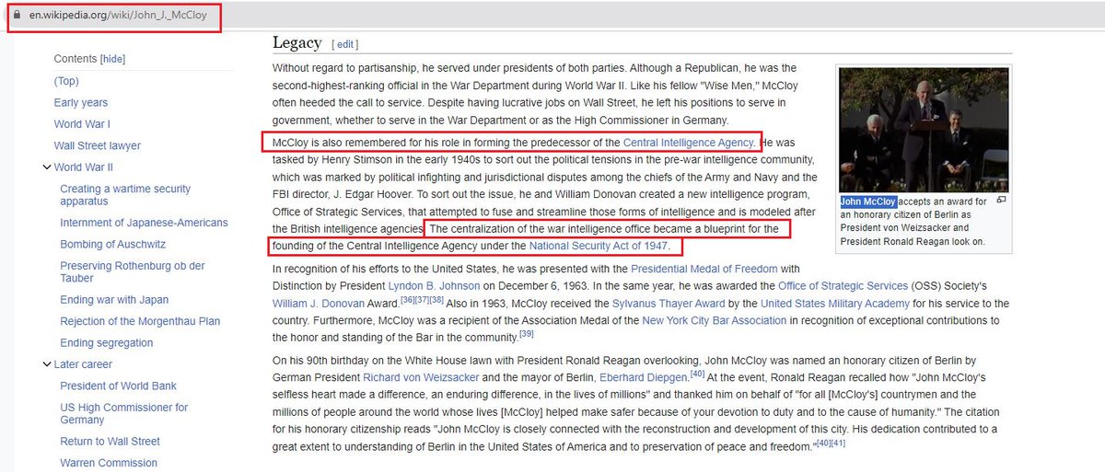Screen dimensions: 1105x472
Task: Open citation [39] reference
Action: (527, 334)
